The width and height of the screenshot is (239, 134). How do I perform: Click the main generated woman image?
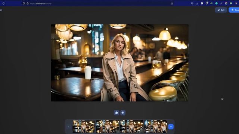119,63
